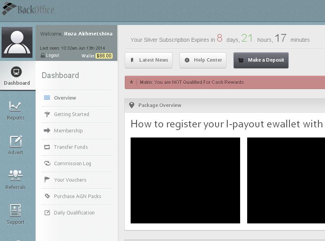This screenshot has height=241, width=325.
Task: Click the Help Center info icon
Action: 187,60
